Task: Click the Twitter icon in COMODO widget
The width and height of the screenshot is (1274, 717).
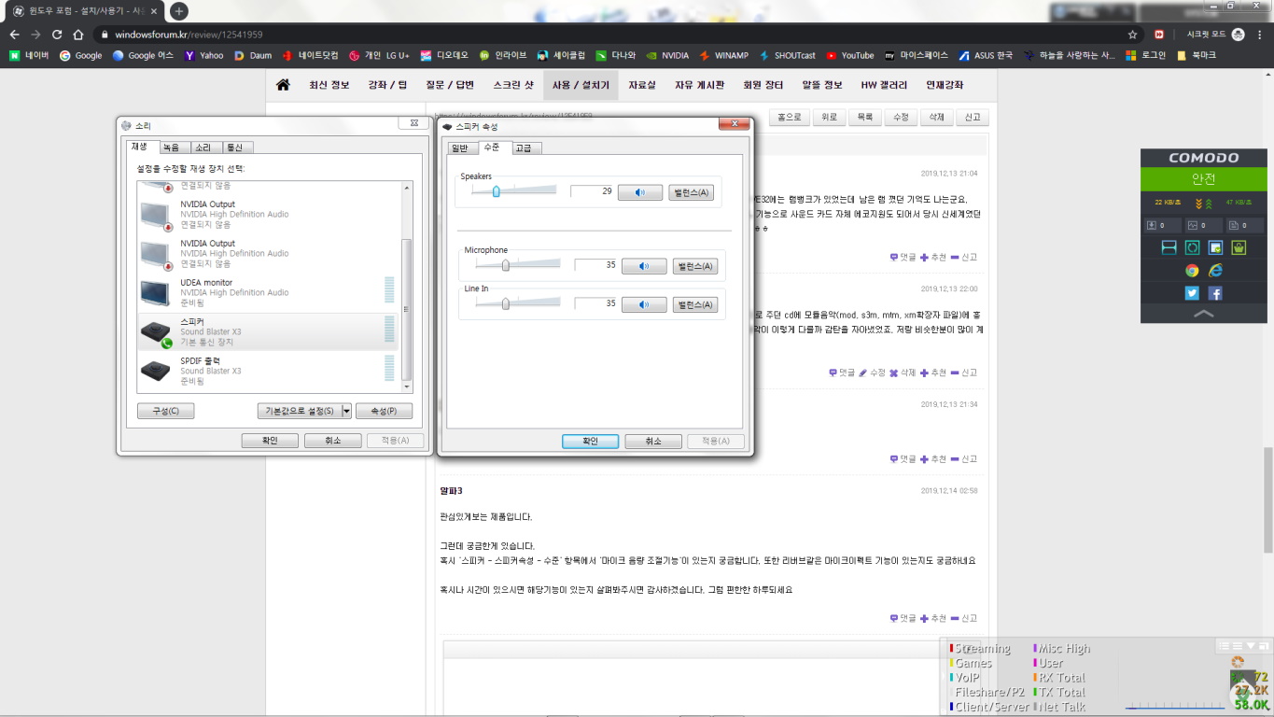Action: click(1192, 293)
